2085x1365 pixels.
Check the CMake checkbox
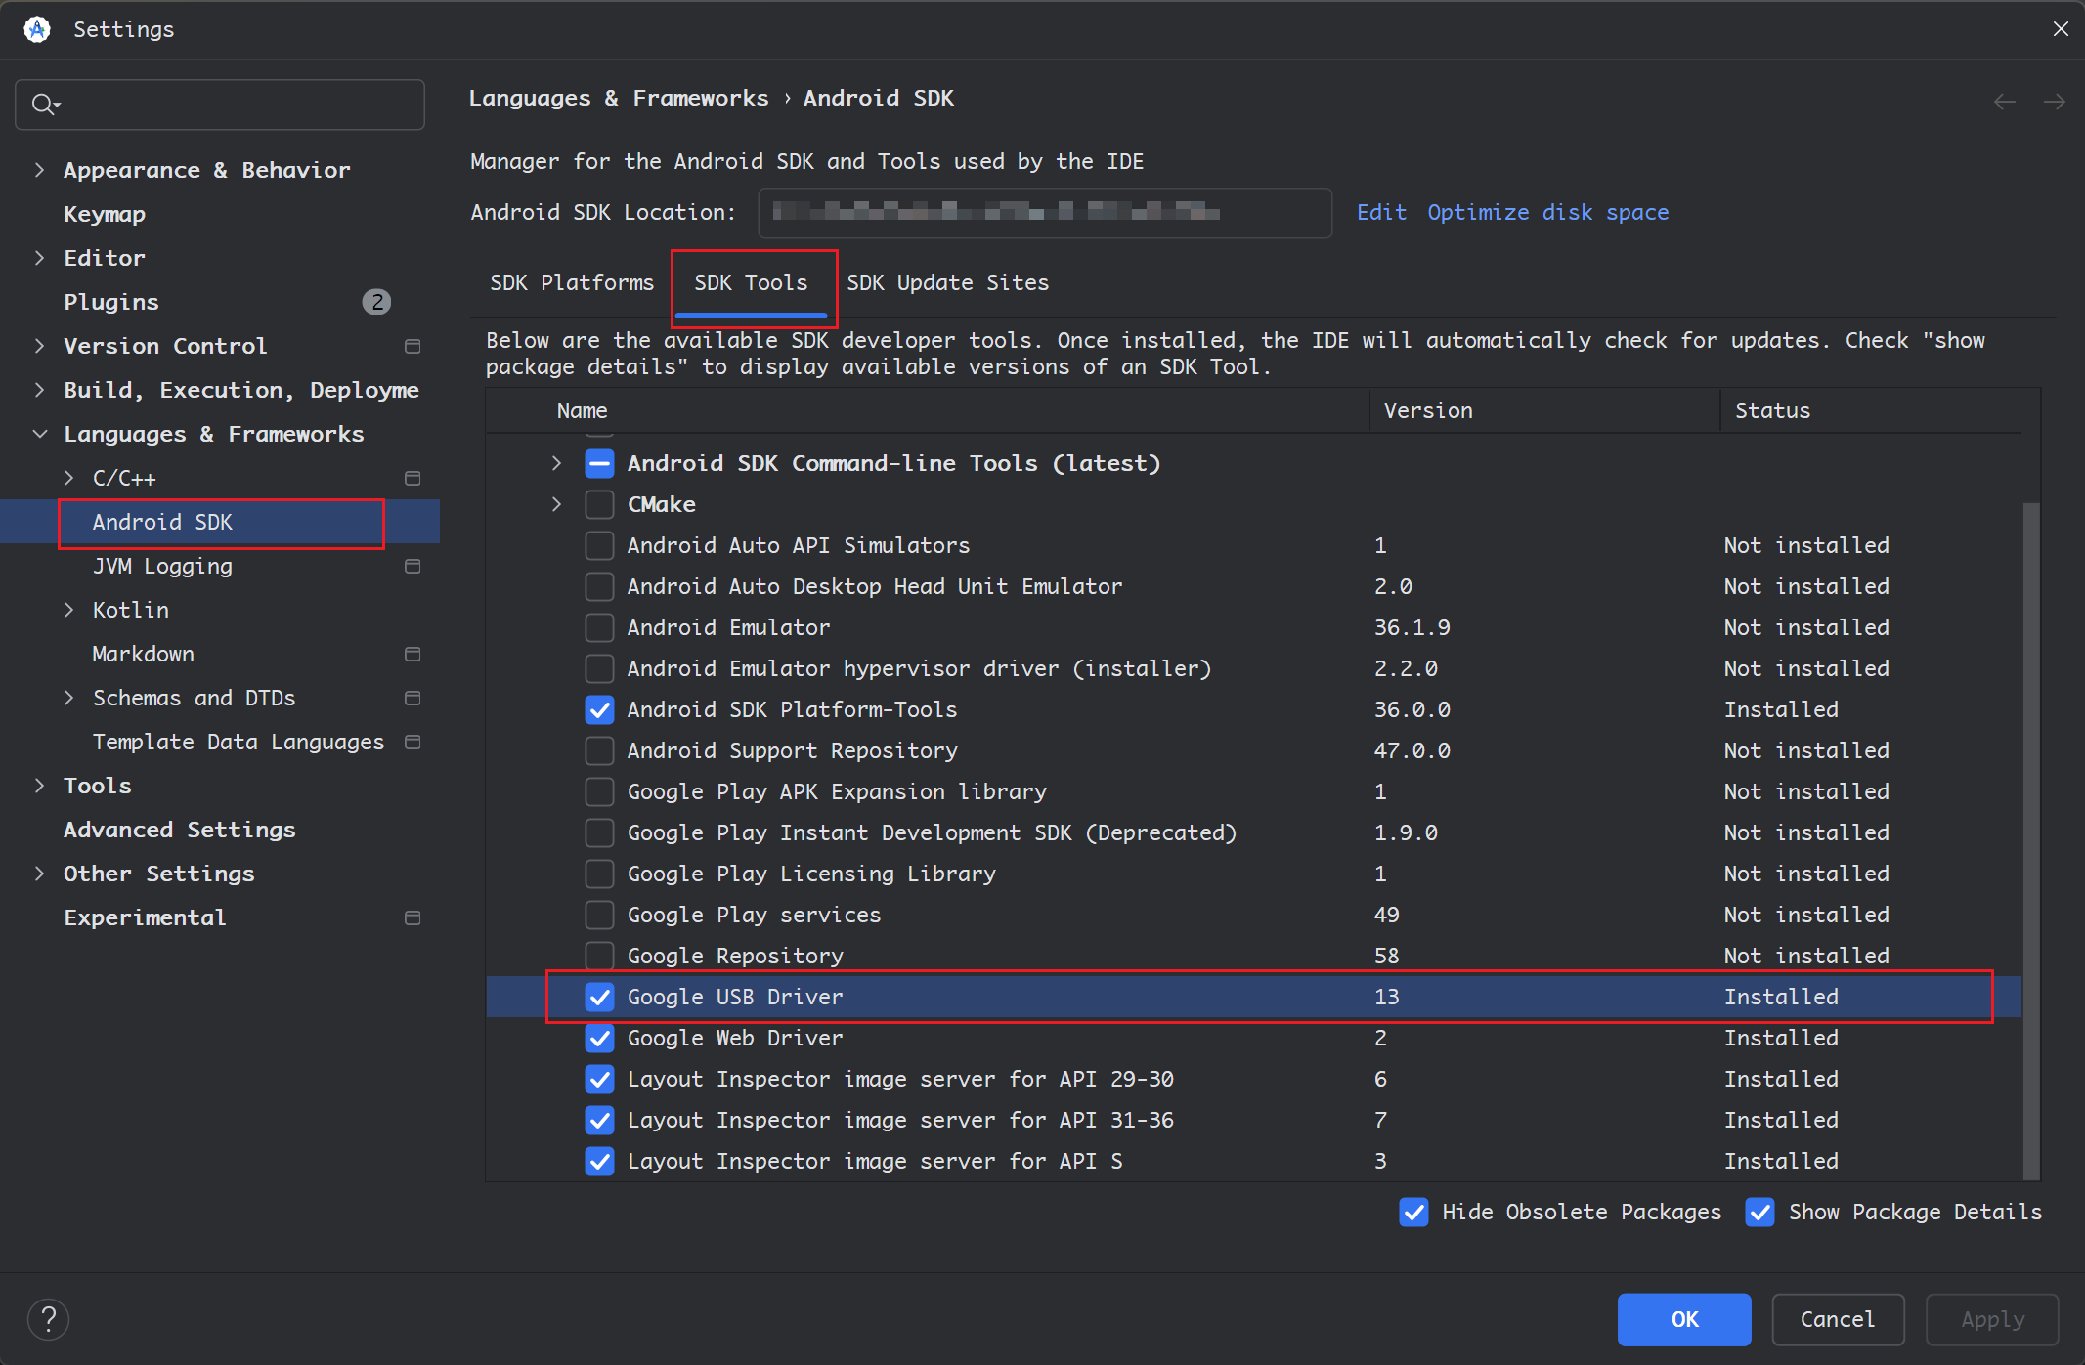[599, 504]
